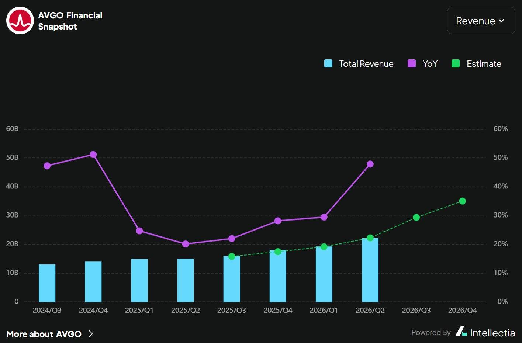The width and height of the screenshot is (522, 343).
Task: Click the AVGO Financial Snapshot title
Action: click(70, 21)
